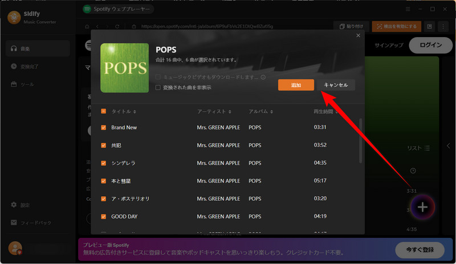Toggle the select-all checkbox beside タイトル
This screenshot has width=456, height=264.
tap(103, 111)
